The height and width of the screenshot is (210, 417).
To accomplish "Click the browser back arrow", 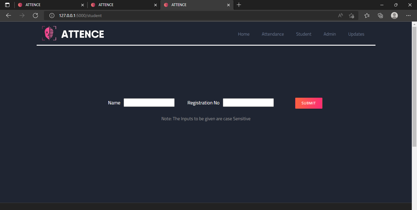I will [8, 16].
